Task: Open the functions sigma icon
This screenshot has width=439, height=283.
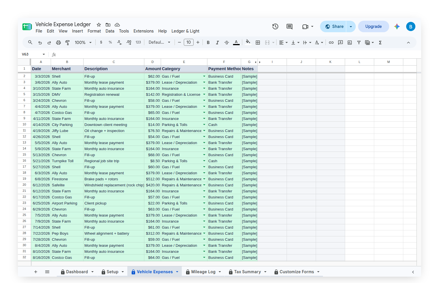Action: (380, 43)
